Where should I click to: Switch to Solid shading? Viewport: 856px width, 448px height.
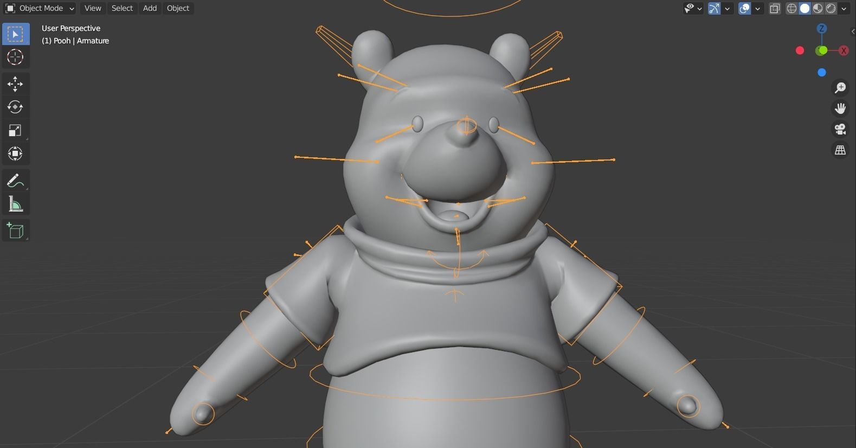pos(805,8)
